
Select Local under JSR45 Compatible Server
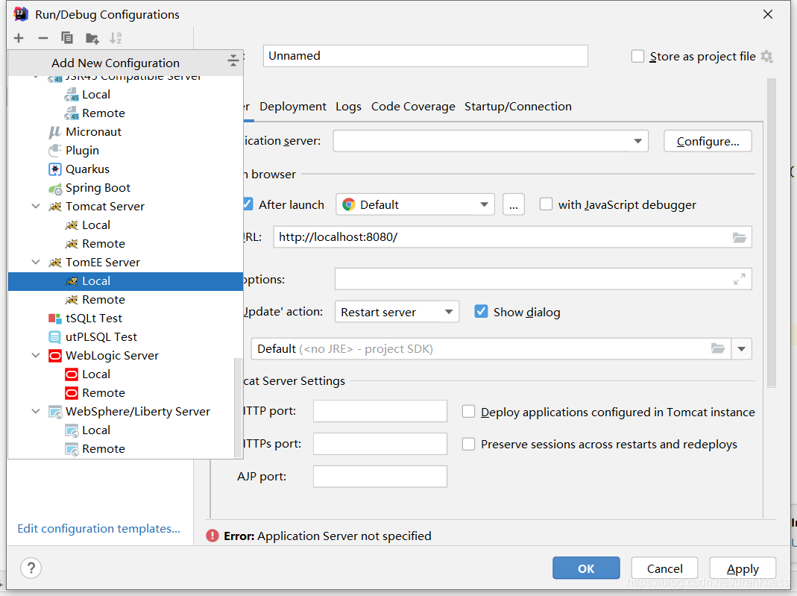pyautogui.click(x=96, y=95)
